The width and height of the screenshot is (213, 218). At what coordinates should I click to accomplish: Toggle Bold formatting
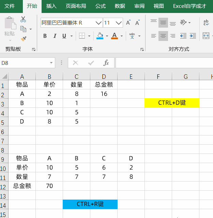click(x=45, y=36)
